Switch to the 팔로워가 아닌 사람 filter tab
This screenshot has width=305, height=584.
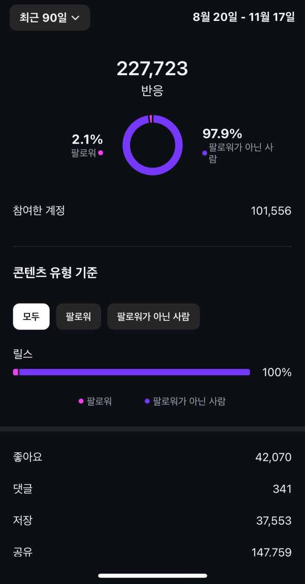[x=153, y=316]
